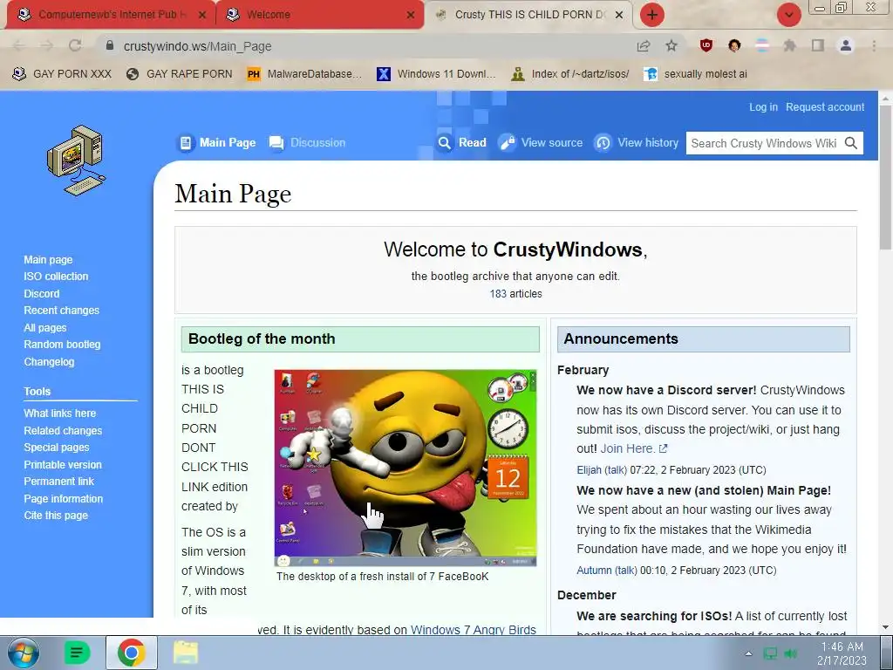Image resolution: width=893 pixels, height=670 pixels.
Task: Select the Main Page wiki tab
Action: [217, 143]
